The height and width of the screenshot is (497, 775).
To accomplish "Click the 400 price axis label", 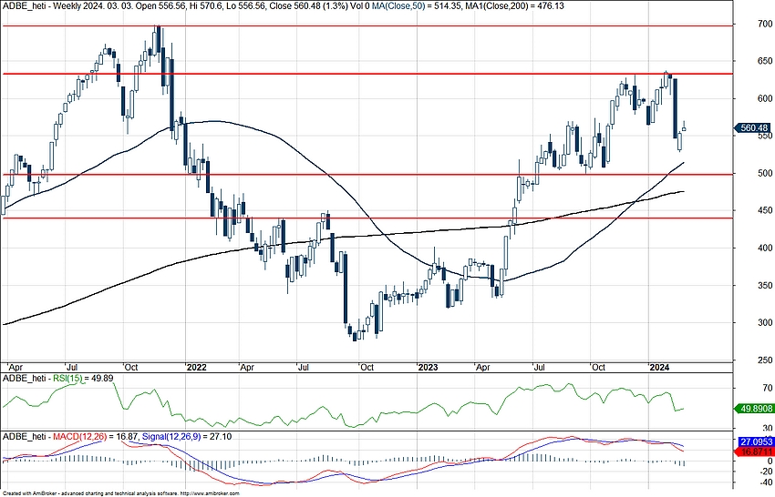I will tap(765, 248).
